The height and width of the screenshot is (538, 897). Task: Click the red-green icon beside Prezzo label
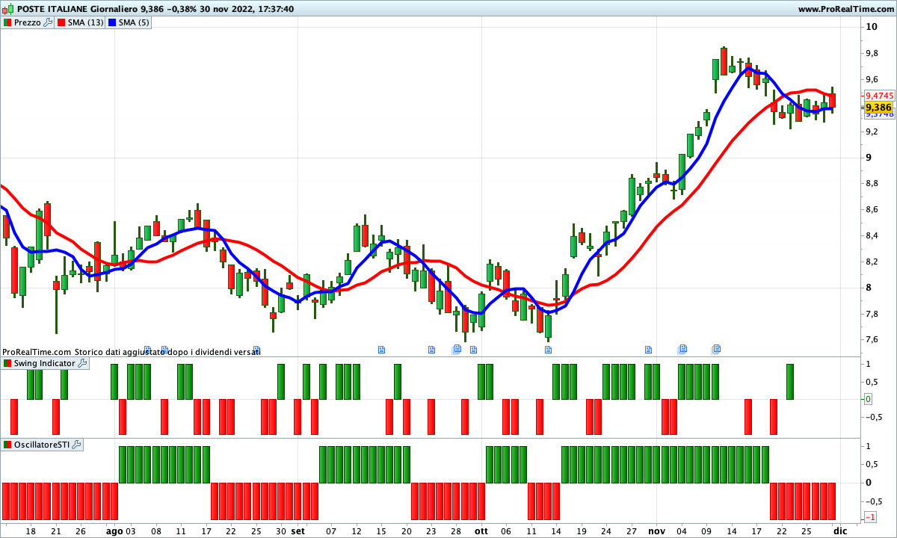click(x=7, y=22)
